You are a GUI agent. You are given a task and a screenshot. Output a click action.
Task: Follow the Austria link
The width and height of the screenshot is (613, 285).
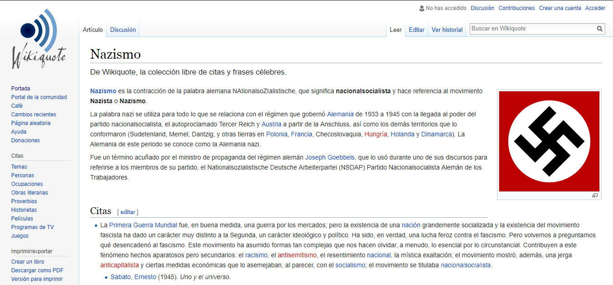coord(271,124)
